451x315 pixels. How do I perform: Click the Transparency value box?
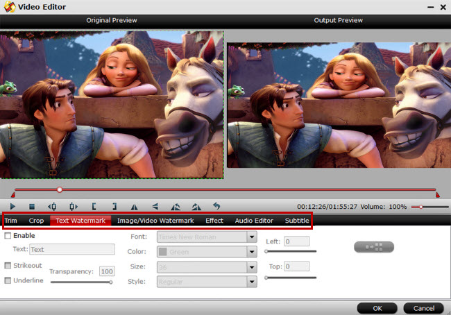(x=107, y=271)
